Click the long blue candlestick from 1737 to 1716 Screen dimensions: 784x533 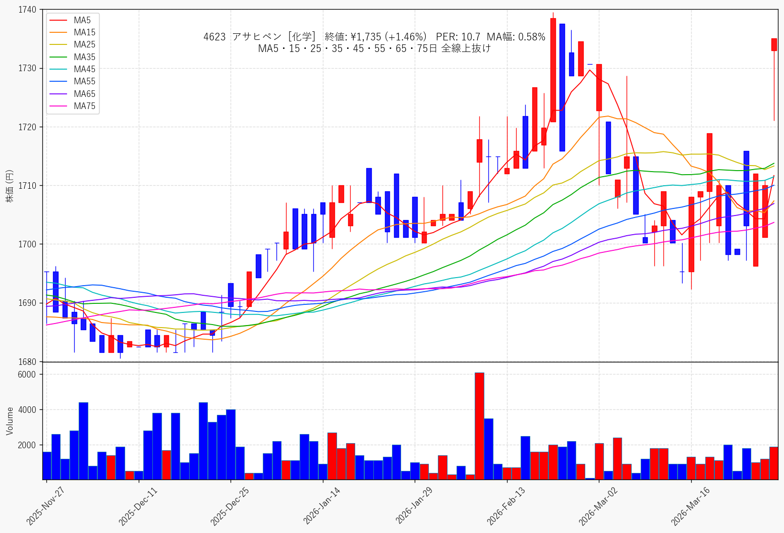tap(562, 87)
